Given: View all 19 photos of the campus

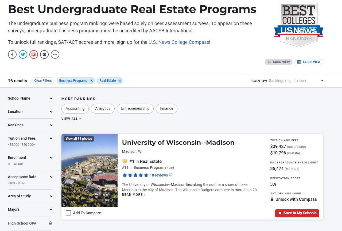Looking at the screenshot, I should coord(79,139).
